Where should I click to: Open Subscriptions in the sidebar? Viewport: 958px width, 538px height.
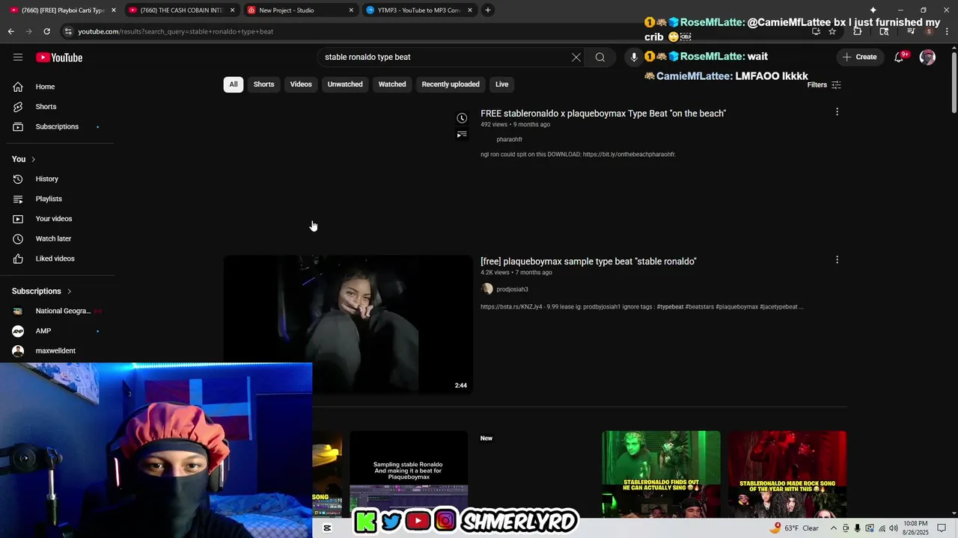point(58,126)
